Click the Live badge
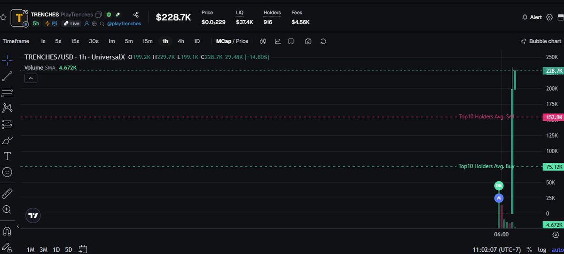Screen dimensions: 564x254 click(71, 23)
